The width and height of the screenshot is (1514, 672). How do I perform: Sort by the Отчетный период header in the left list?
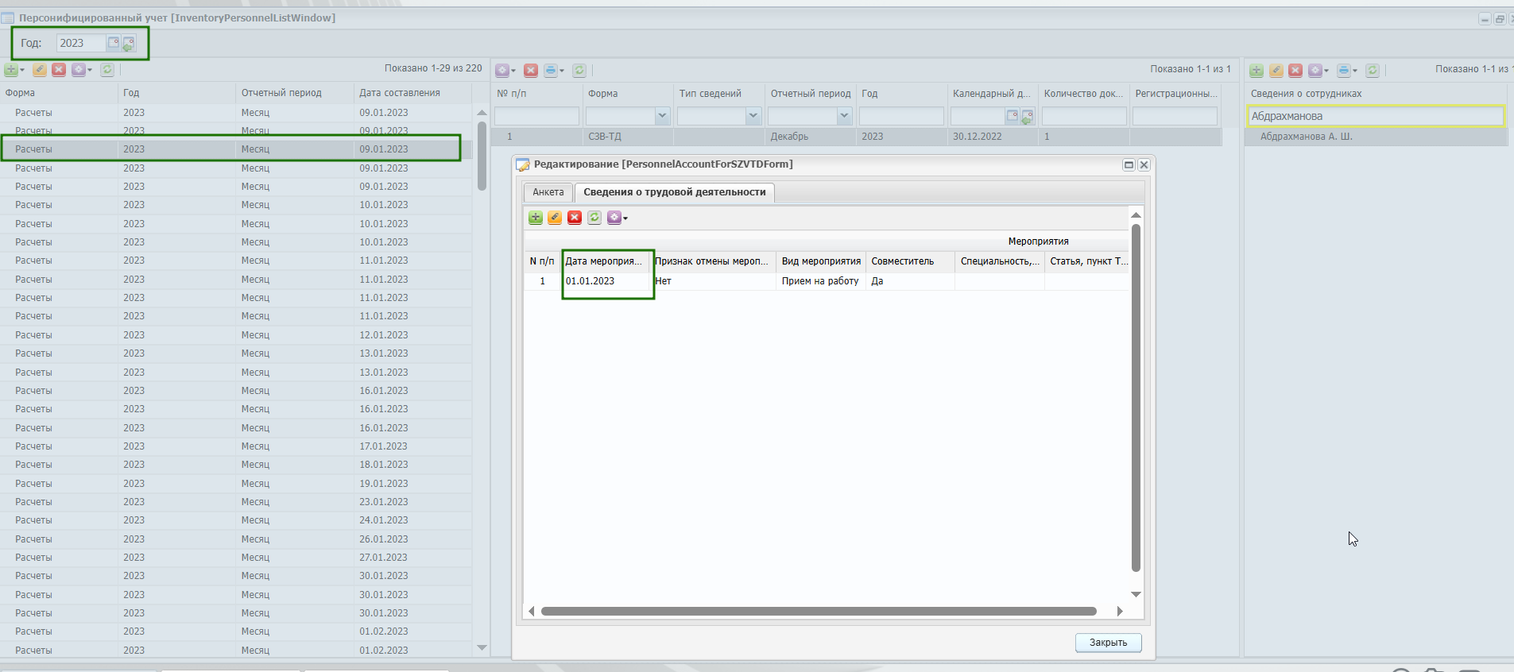[x=294, y=93]
